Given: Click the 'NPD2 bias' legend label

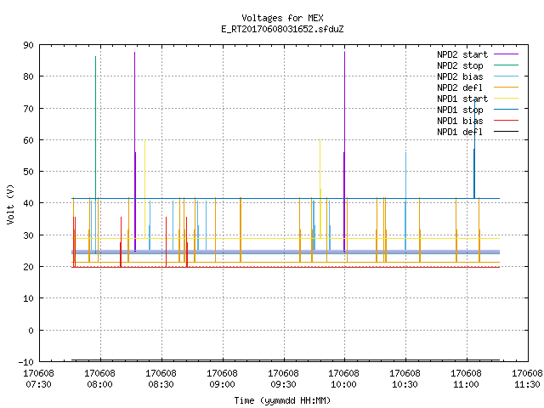Looking at the screenshot, I should point(460,76).
